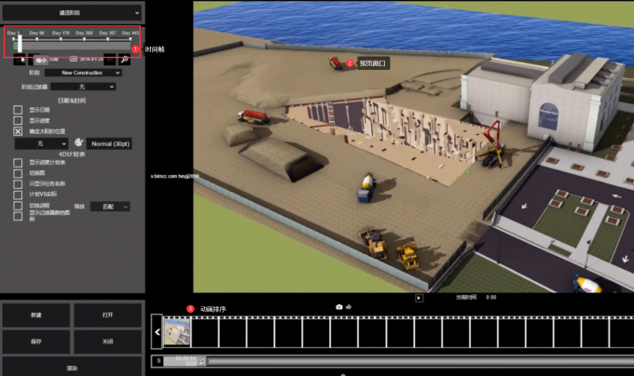Open the color palette icon
634x376 pixels.
(x=79, y=142)
